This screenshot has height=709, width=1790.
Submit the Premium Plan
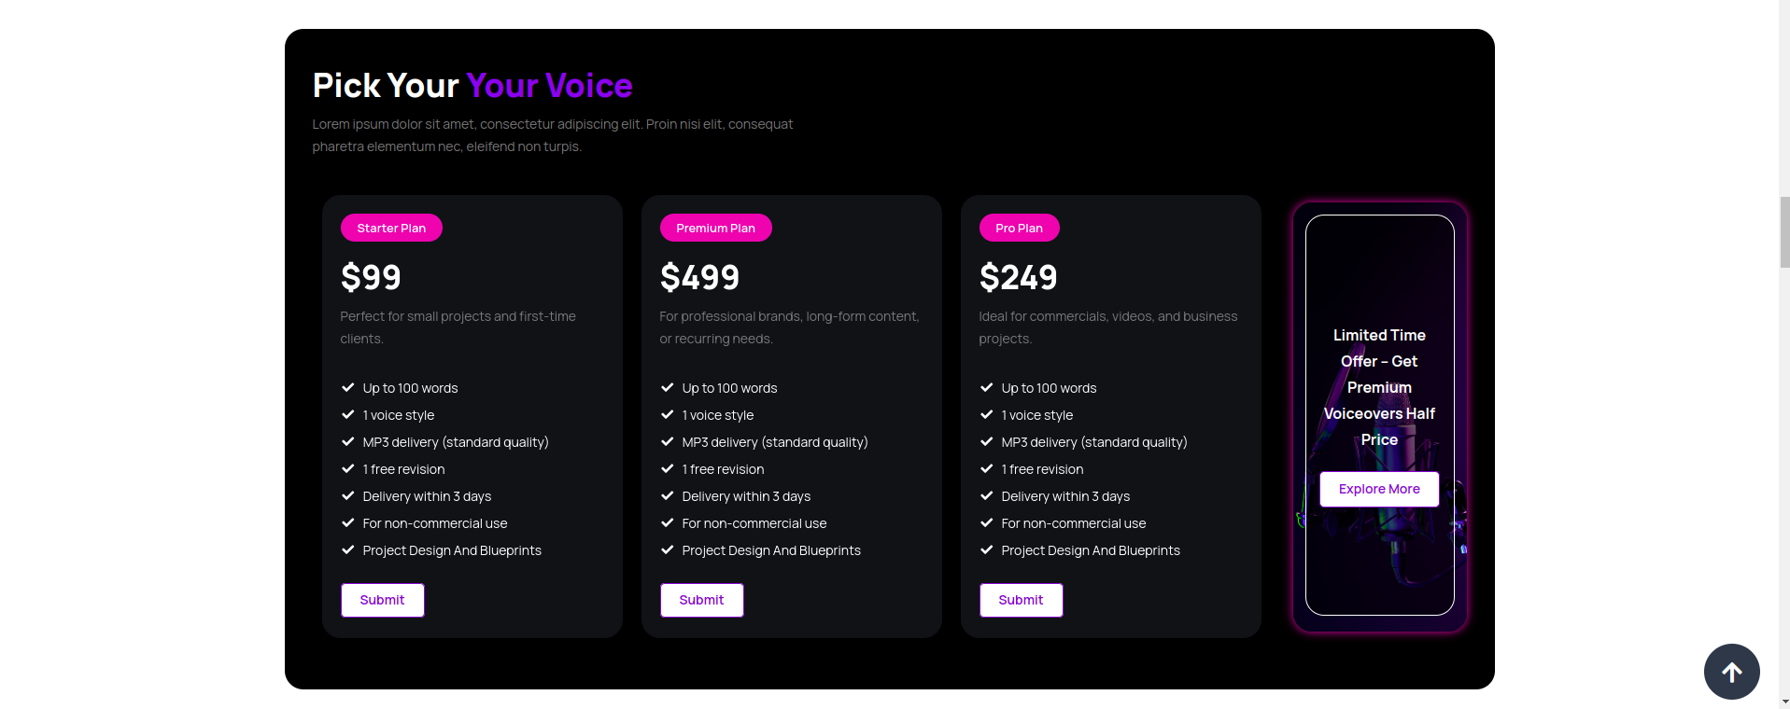tap(701, 600)
